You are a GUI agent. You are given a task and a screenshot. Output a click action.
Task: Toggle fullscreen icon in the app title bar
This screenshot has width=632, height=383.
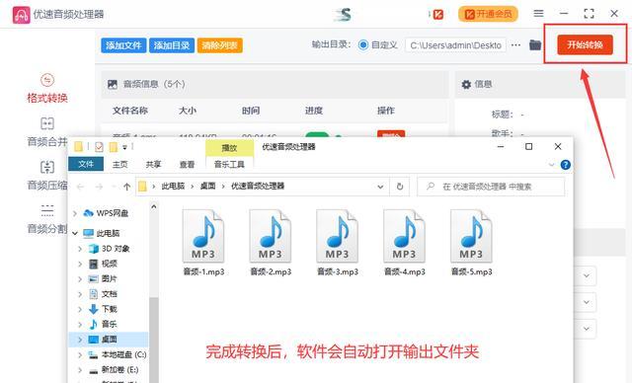(589, 13)
